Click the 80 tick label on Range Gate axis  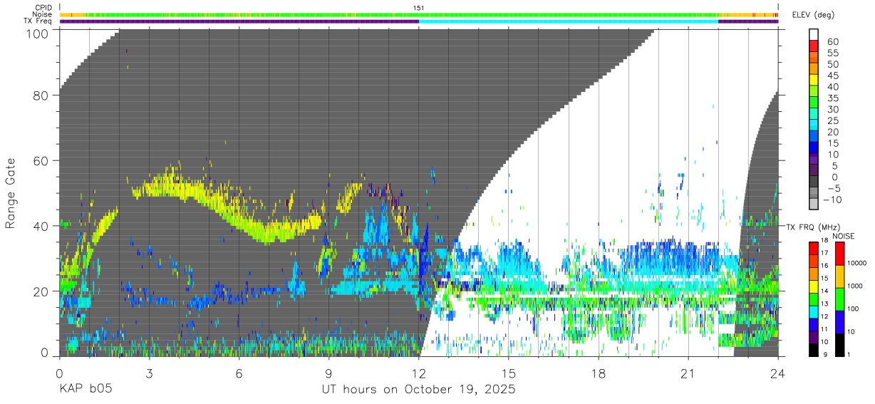click(41, 95)
